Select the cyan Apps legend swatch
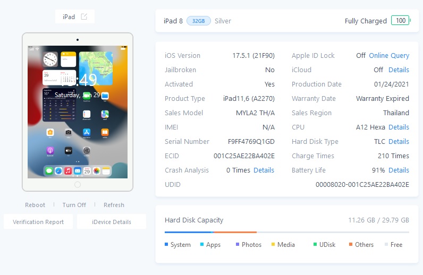The width and height of the screenshot is (423, 275). [x=202, y=244]
